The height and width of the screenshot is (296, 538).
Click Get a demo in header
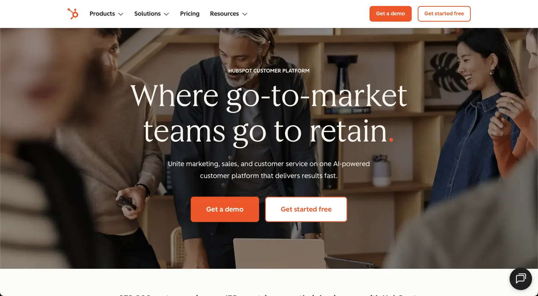(390, 14)
